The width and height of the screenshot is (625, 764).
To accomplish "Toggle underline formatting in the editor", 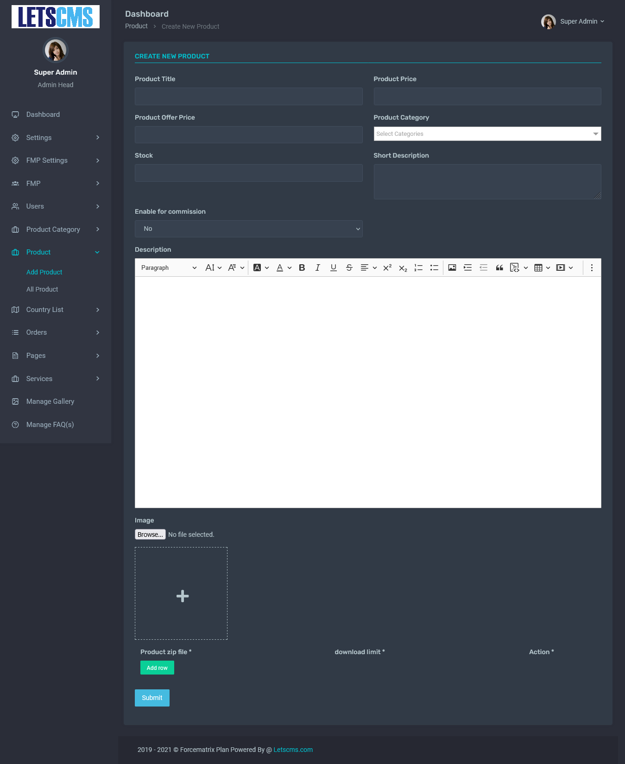I will [333, 267].
